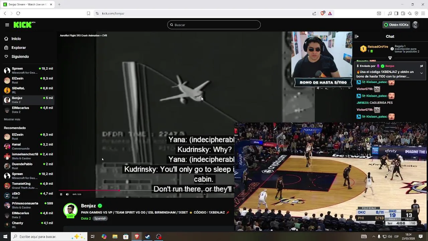Go back in the browser

click(x=5, y=13)
